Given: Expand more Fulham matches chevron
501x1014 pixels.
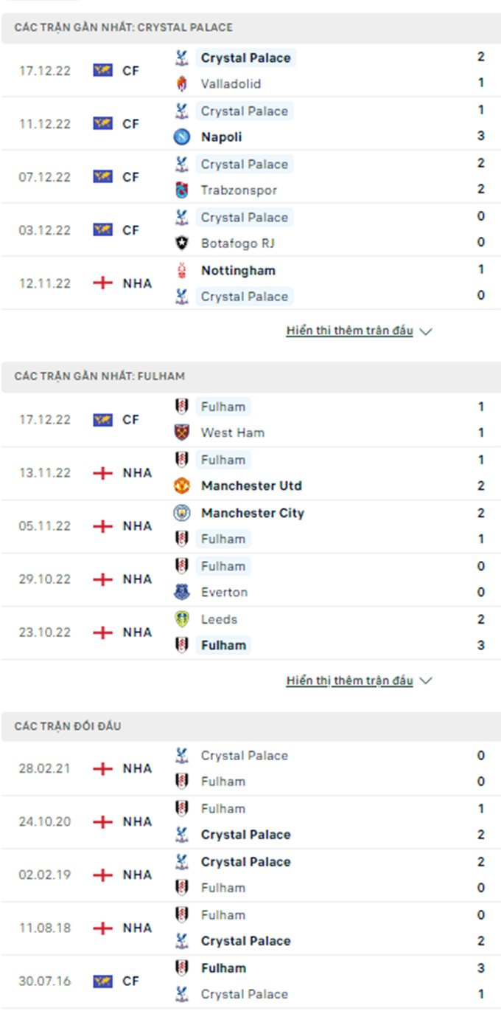Looking at the screenshot, I should [x=426, y=680].
